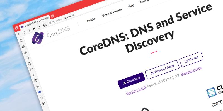Reload the current page
223x111 pixels.
(39, 27)
